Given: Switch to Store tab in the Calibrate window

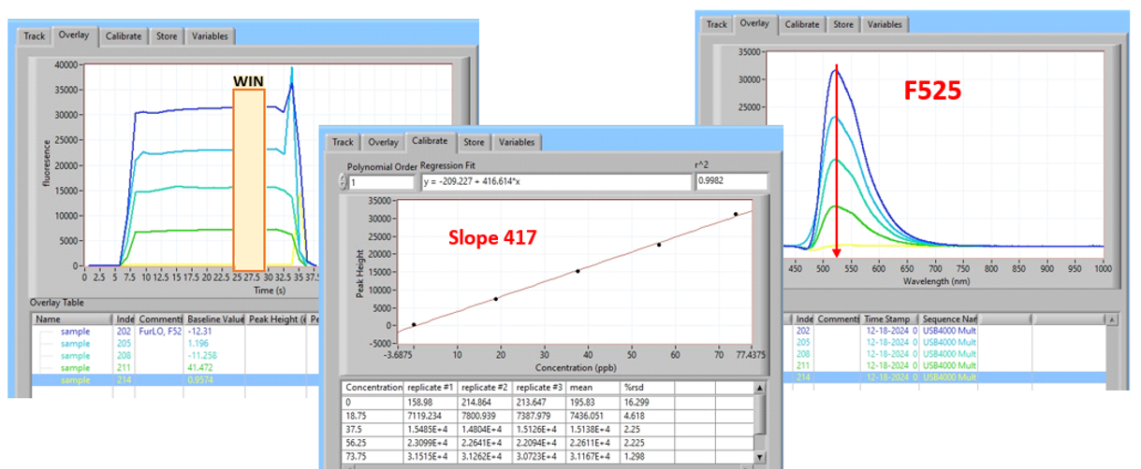Looking at the screenshot, I should 474,142.
